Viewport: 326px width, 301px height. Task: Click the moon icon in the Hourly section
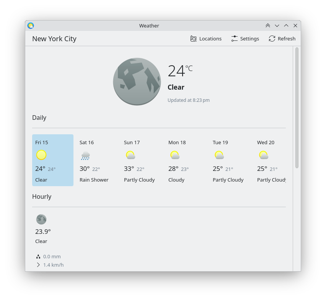click(41, 219)
